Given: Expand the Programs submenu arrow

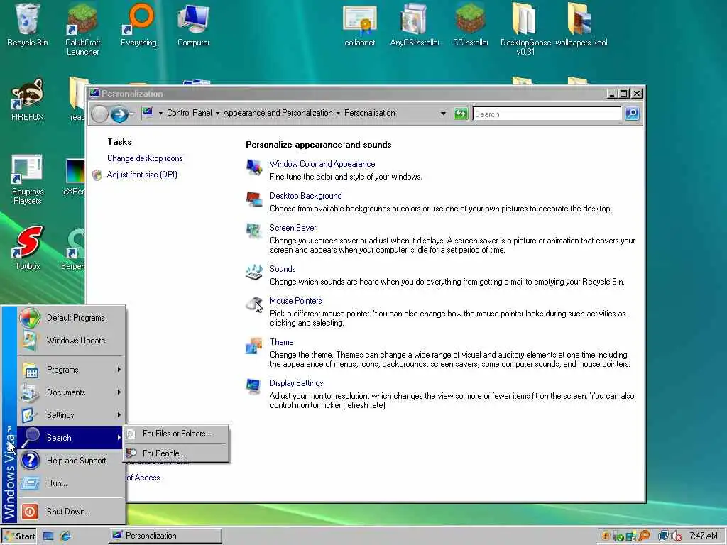Looking at the screenshot, I should point(119,369).
